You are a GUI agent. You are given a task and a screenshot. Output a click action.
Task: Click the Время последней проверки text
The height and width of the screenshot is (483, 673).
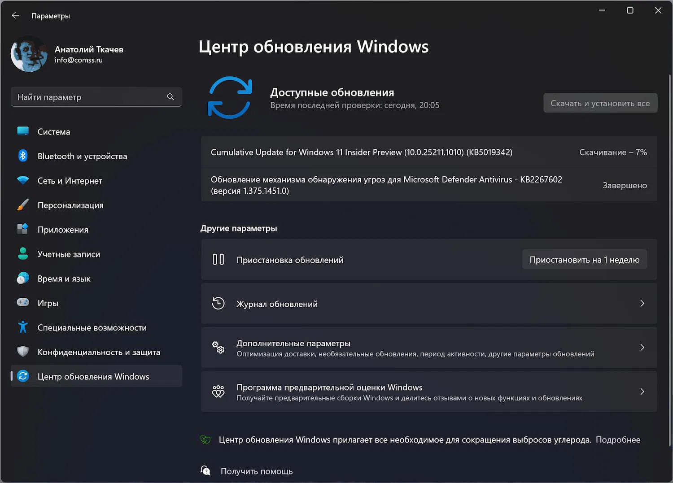355,105
